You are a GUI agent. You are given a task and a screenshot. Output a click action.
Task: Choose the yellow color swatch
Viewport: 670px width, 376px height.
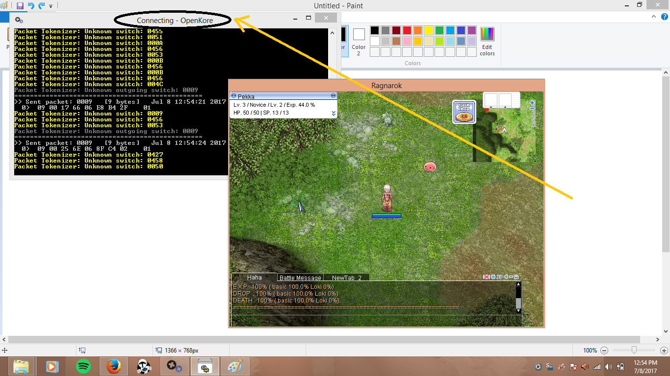point(429,30)
